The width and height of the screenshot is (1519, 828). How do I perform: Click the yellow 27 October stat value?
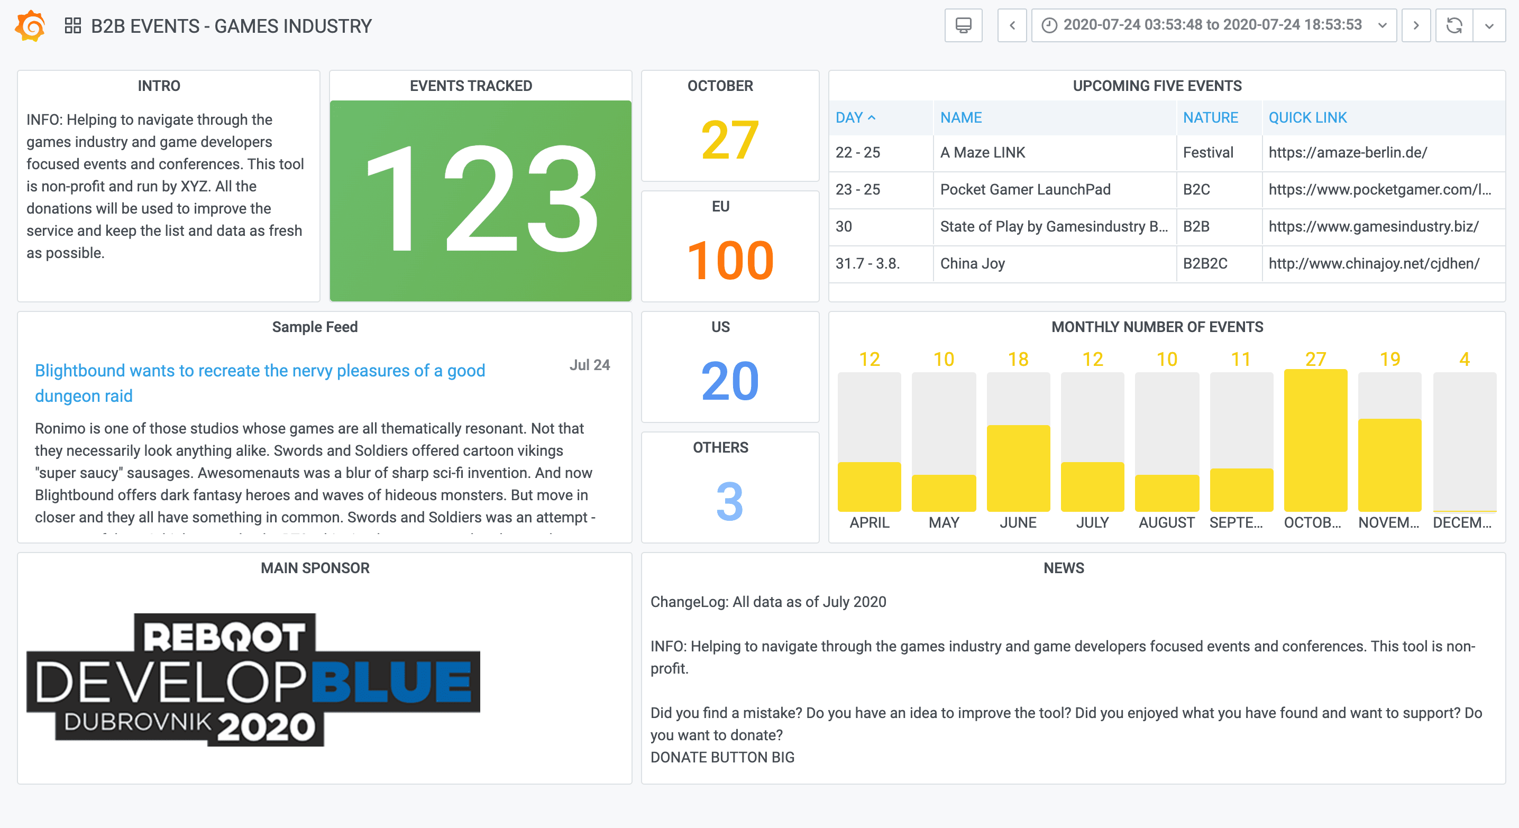(x=730, y=140)
